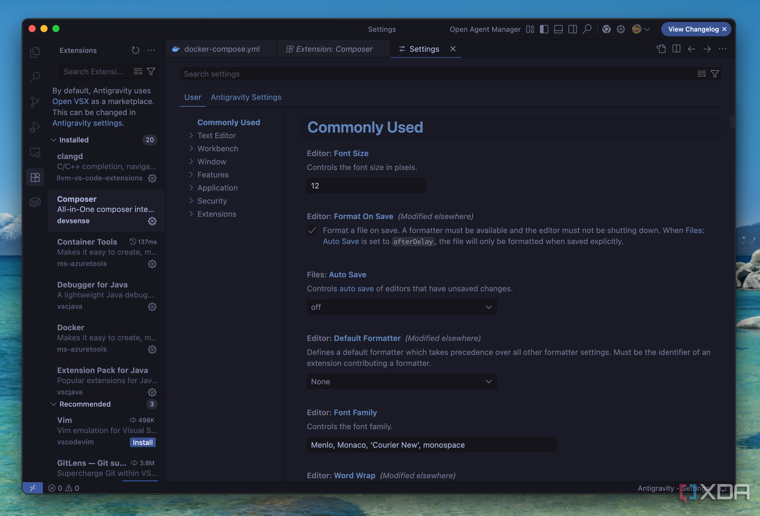Toggle the bottom panel visibility
This screenshot has width=760, height=516.
558,29
